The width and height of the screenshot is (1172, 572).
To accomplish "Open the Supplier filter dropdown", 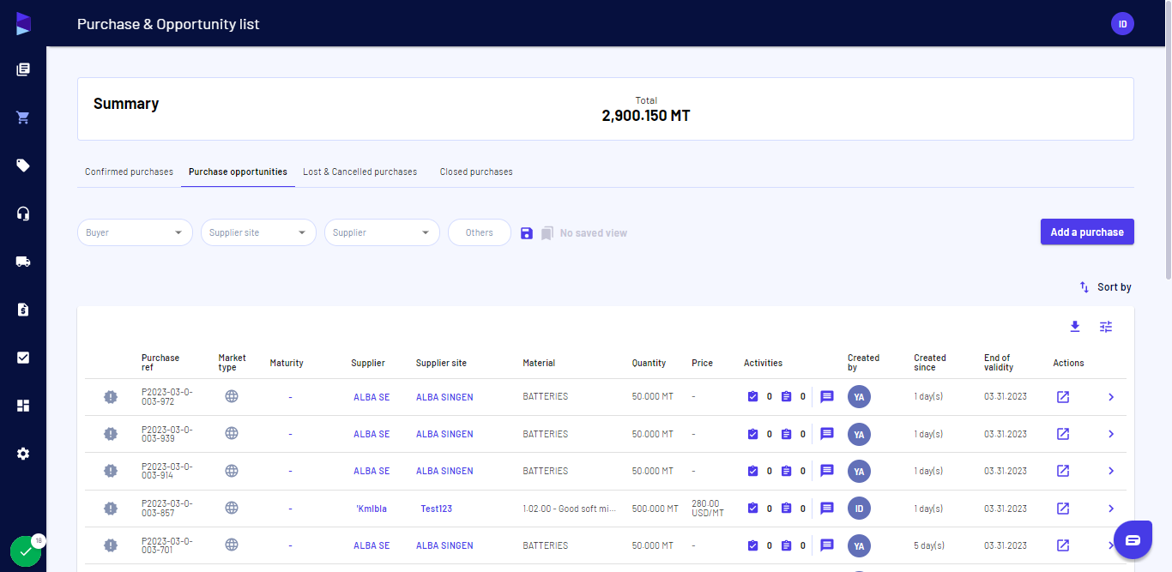I will pos(382,232).
